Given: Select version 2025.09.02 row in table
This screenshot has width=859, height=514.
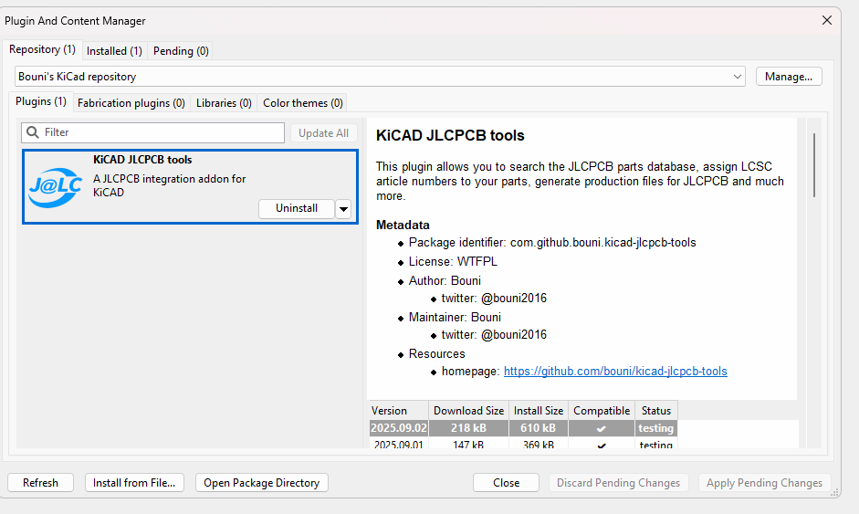Looking at the screenshot, I should 398,428.
